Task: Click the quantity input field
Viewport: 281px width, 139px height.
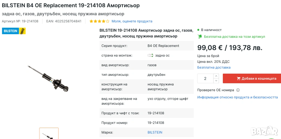Action: click(x=205, y=79)
